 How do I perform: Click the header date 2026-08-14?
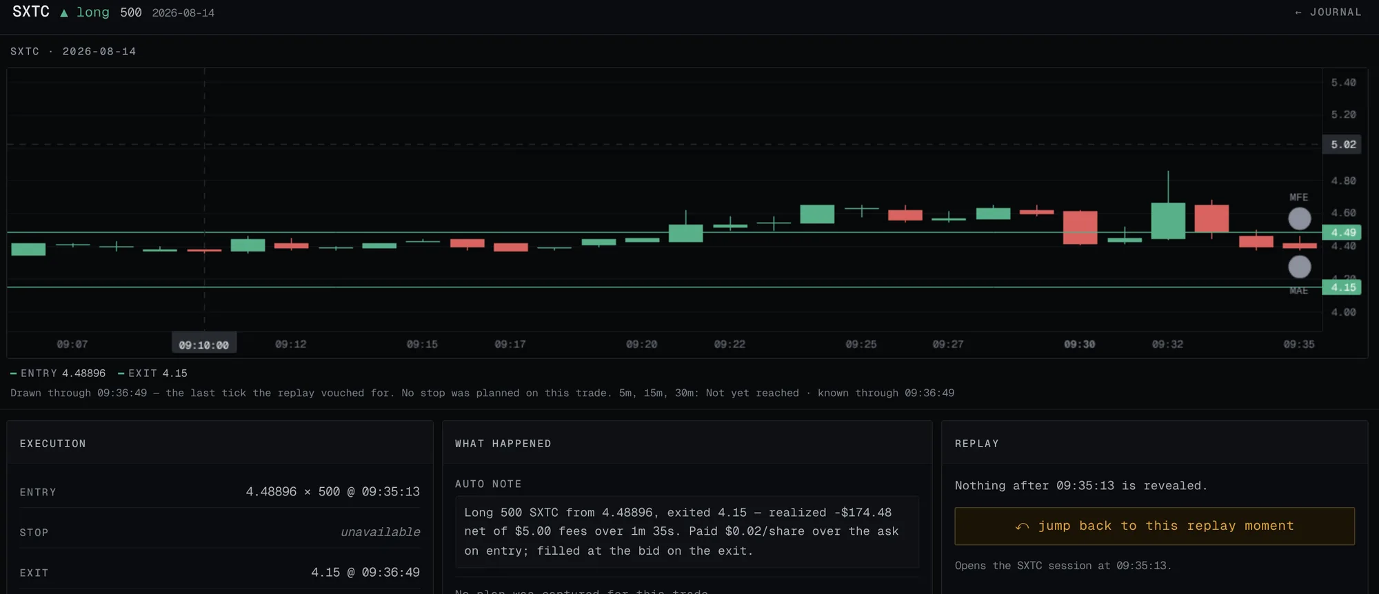tap(183, 13)
